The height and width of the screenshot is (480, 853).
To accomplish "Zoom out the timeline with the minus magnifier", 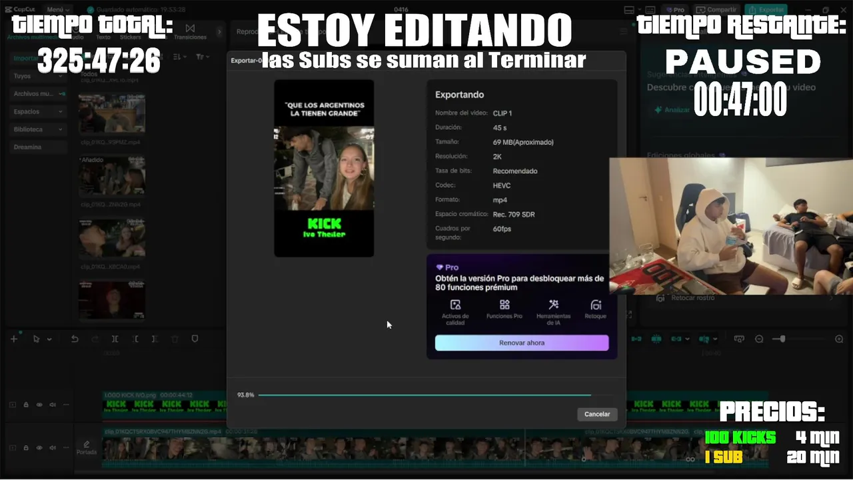I will [x=758, y=339].
